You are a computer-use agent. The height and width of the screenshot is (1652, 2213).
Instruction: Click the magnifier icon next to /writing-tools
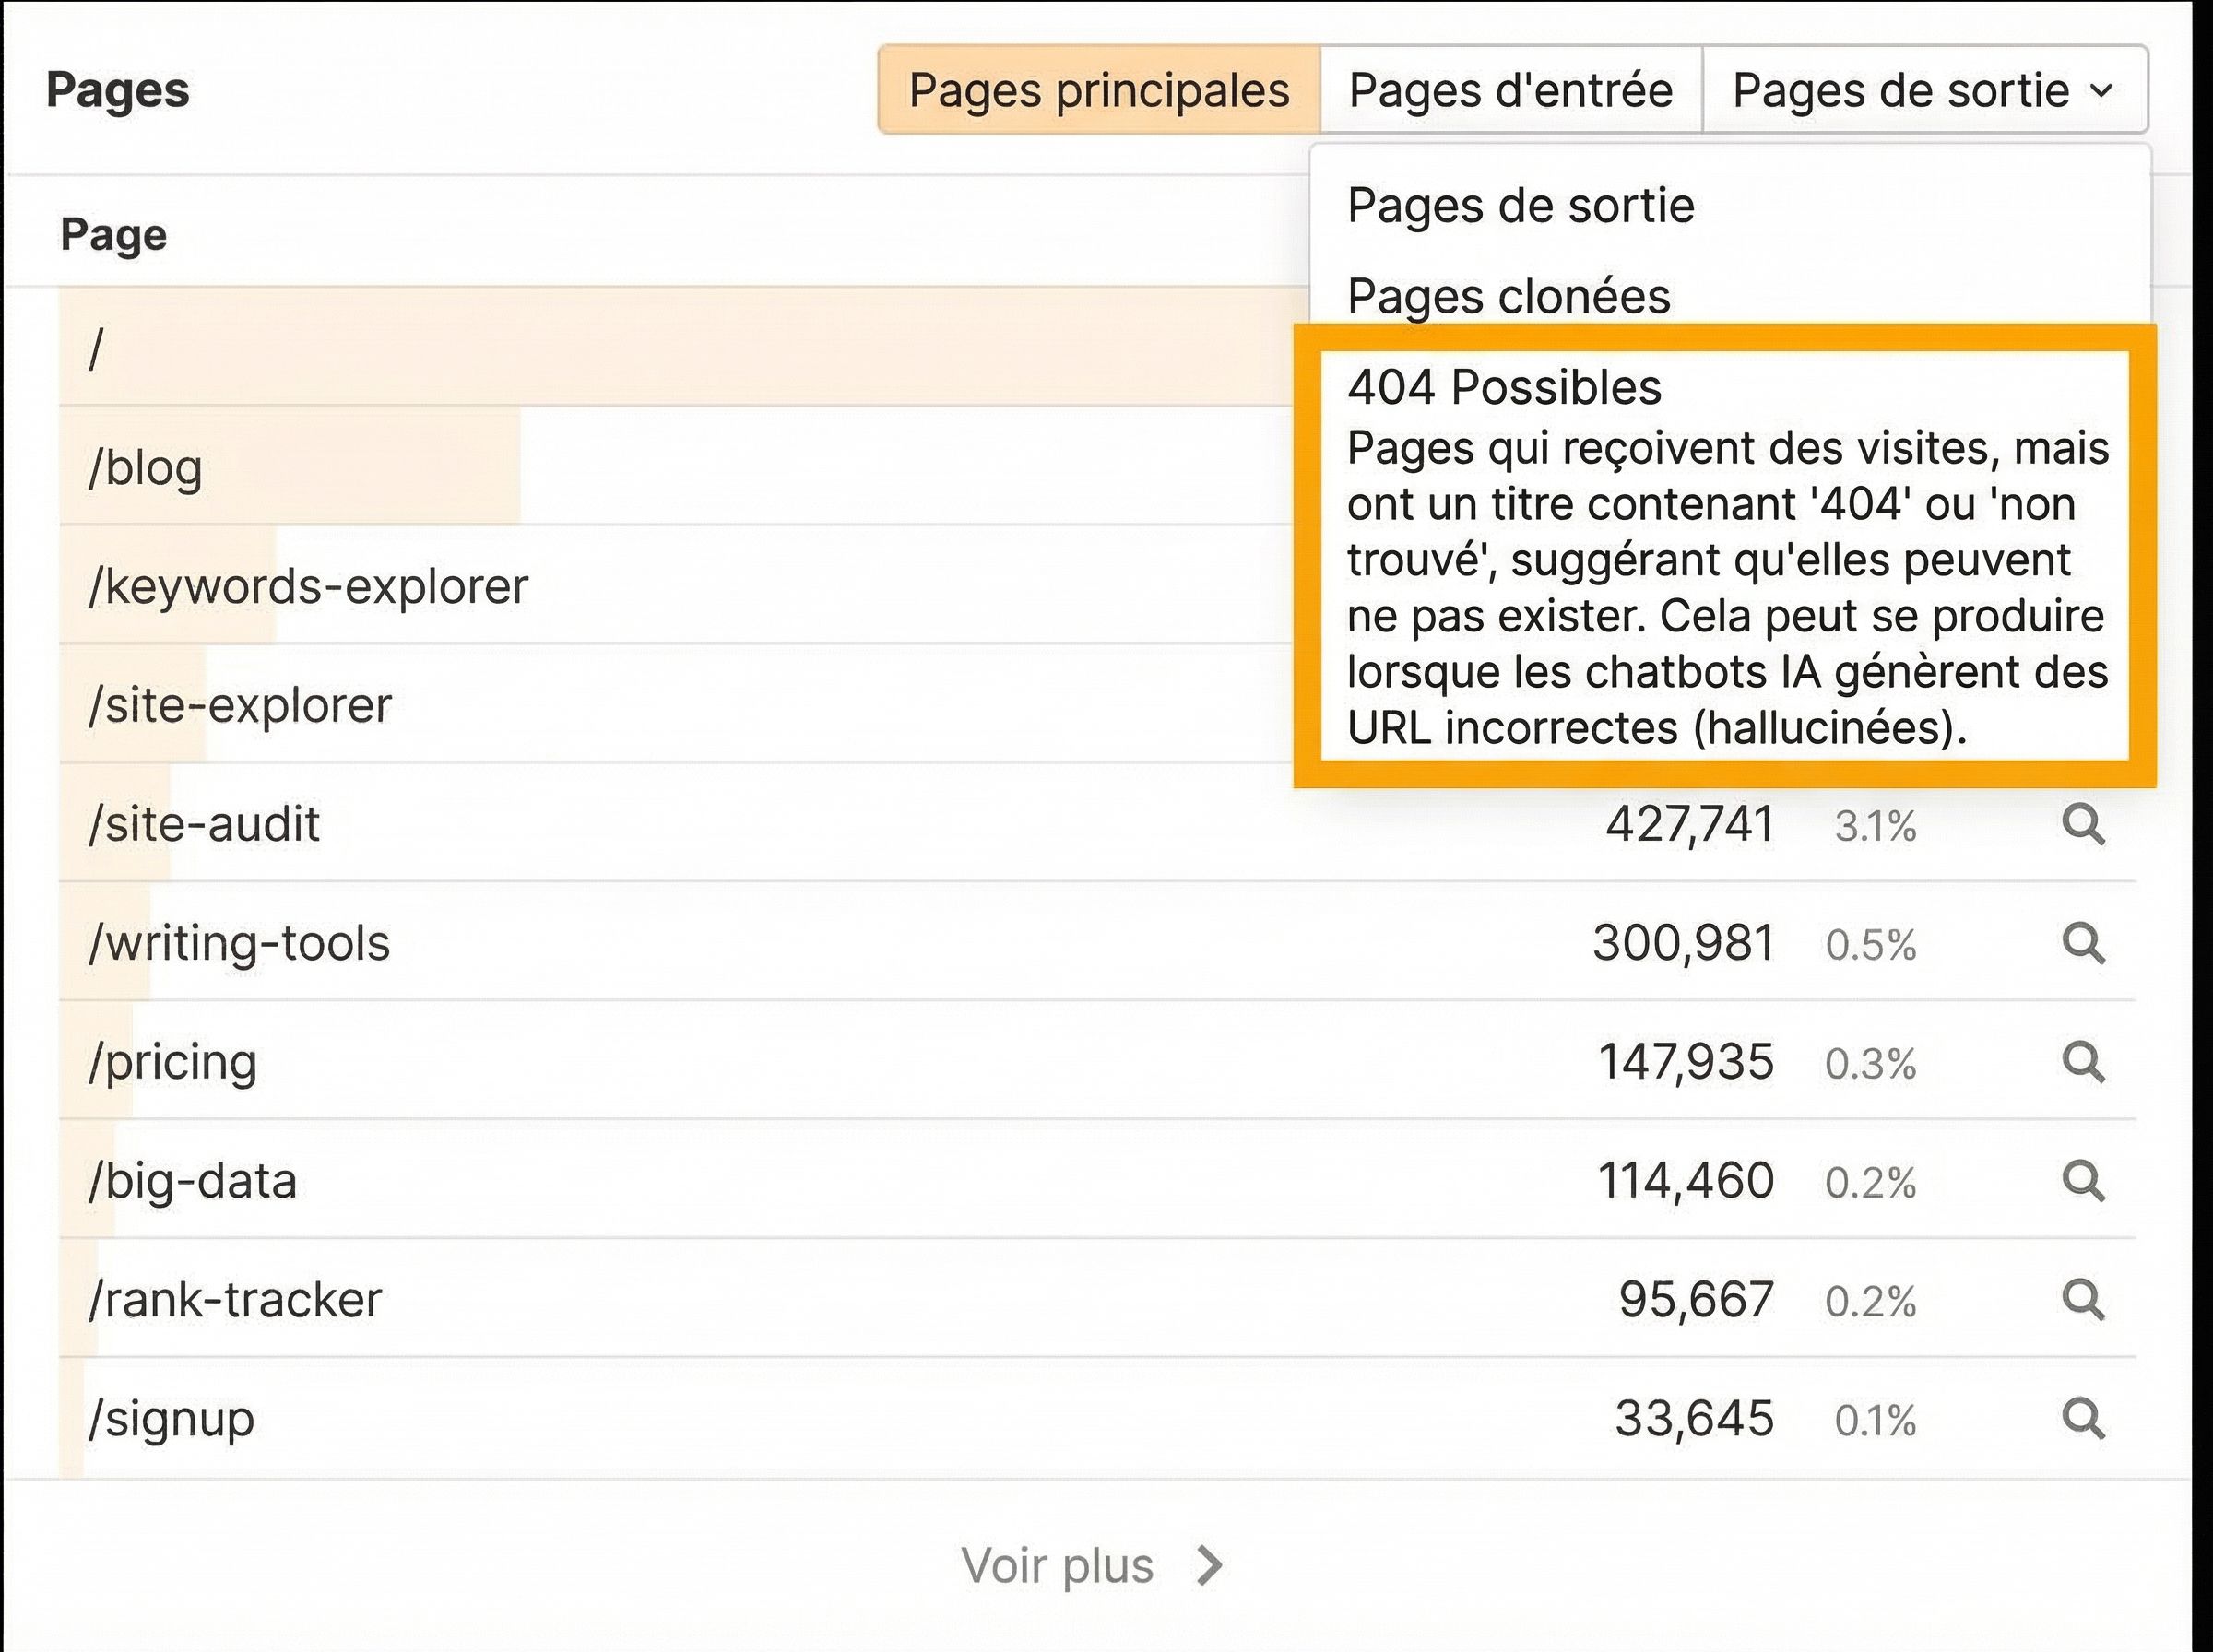click(2085, 942)
